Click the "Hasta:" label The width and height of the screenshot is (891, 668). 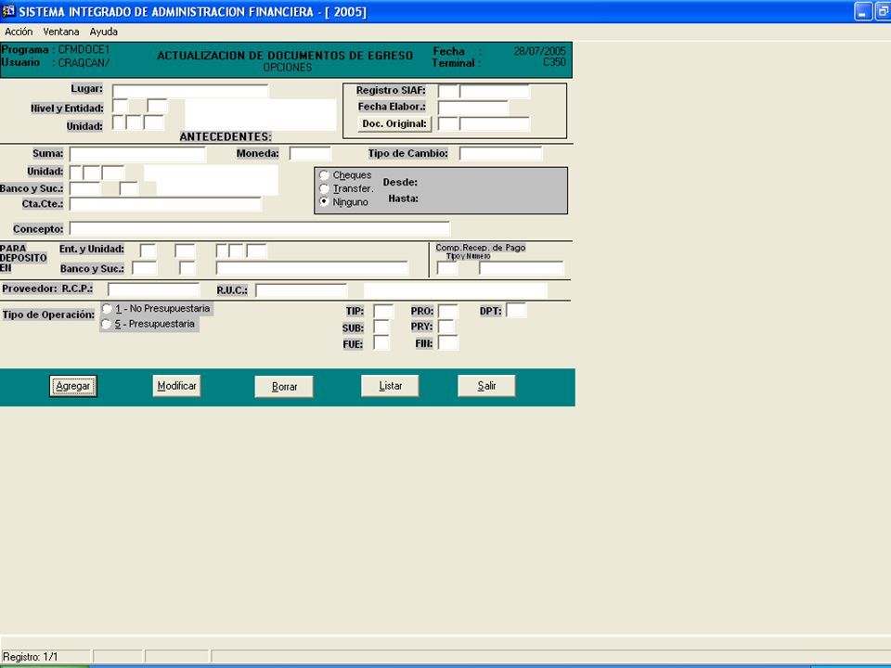(404, 199)
